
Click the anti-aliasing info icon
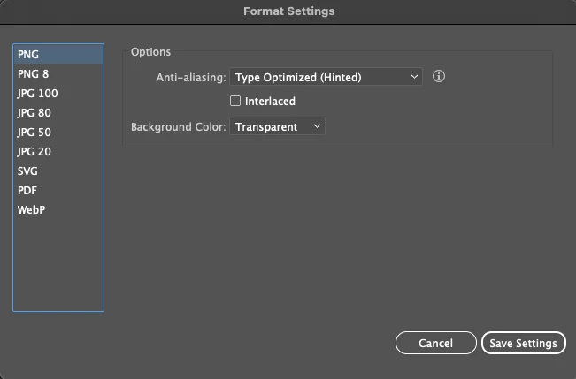click(x=439, y=77)
